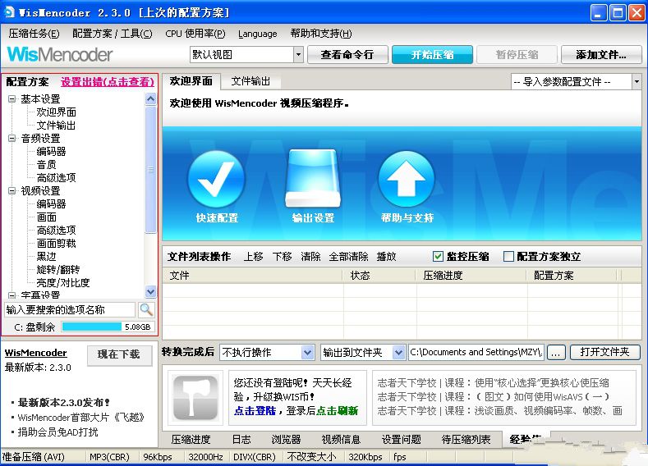This screenshot has height=466, width=648.
Task: Select 黑边 in the config tree
Action: (46, 256)
